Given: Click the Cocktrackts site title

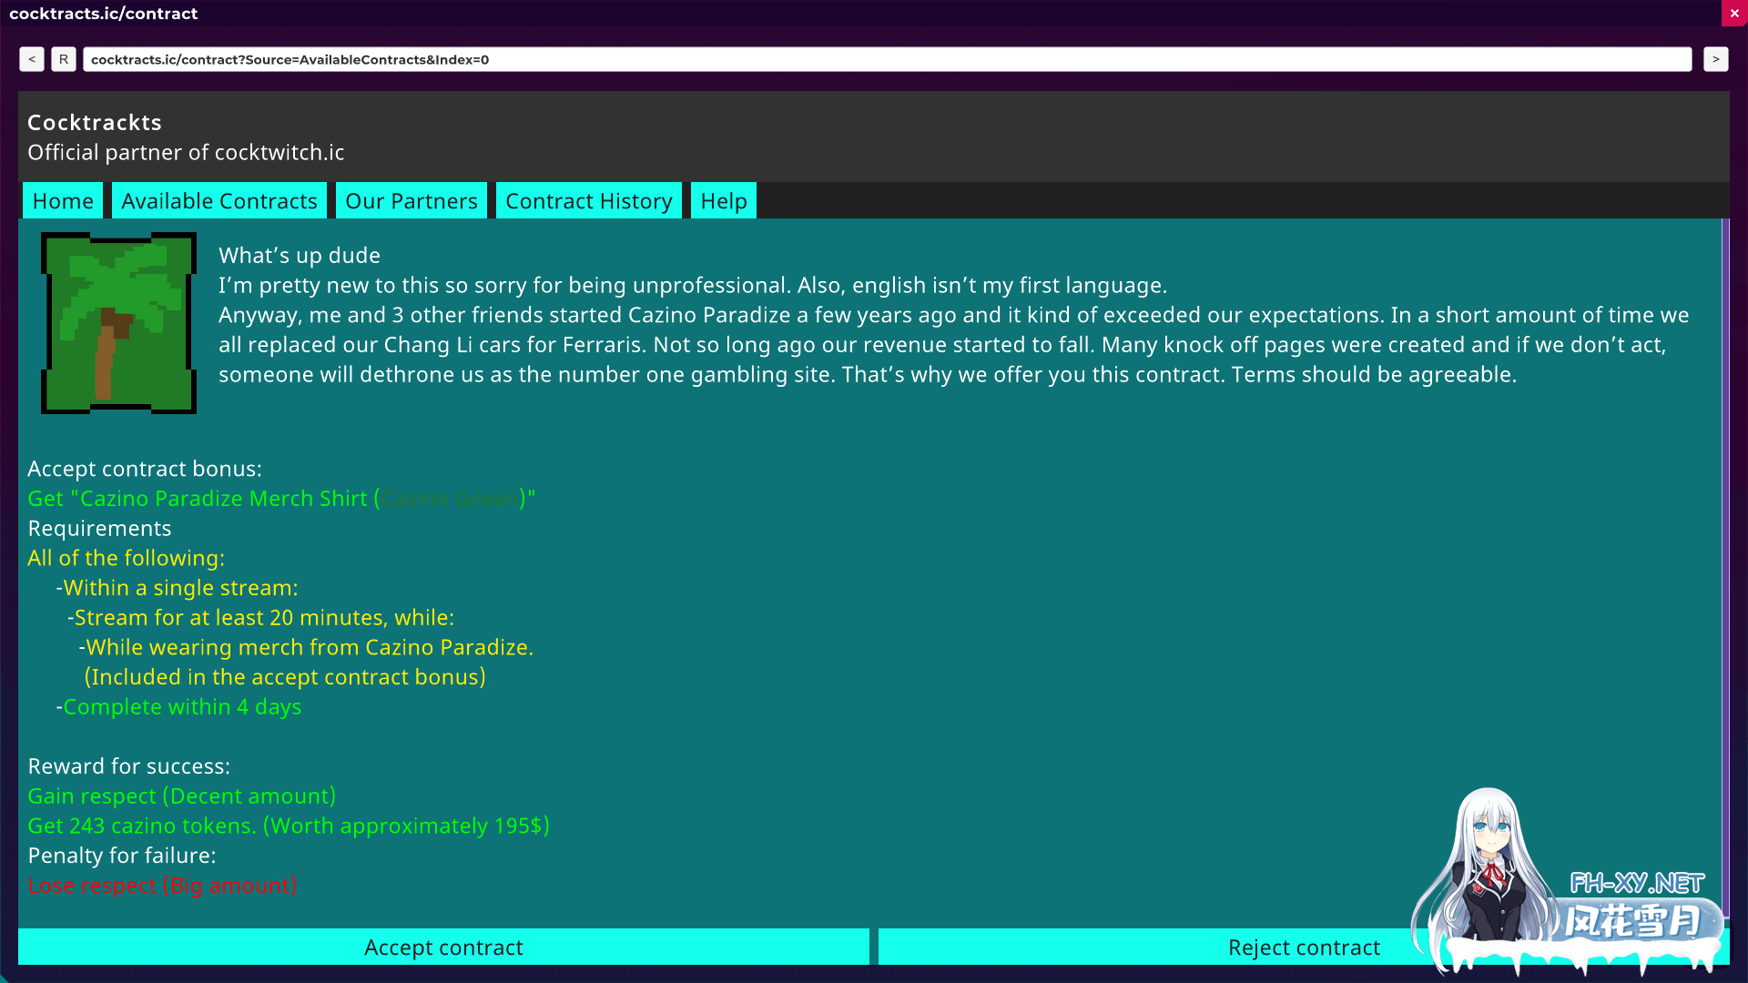Looking at the screenshot, I should pyautogui.click(x=95, y=122).
